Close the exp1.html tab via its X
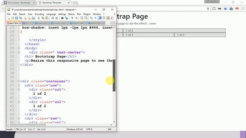The width and height of the screenshot is (246, 138). coord(20,23)
